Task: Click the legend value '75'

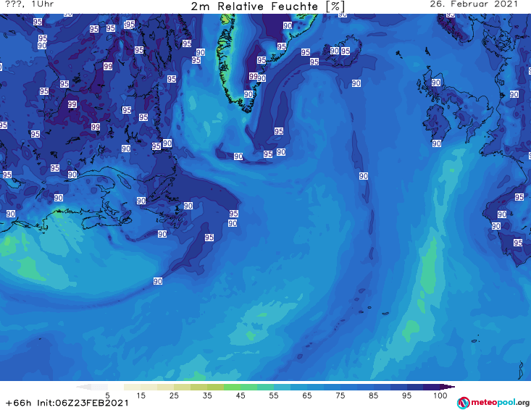Action: click(x=340, y=396)
